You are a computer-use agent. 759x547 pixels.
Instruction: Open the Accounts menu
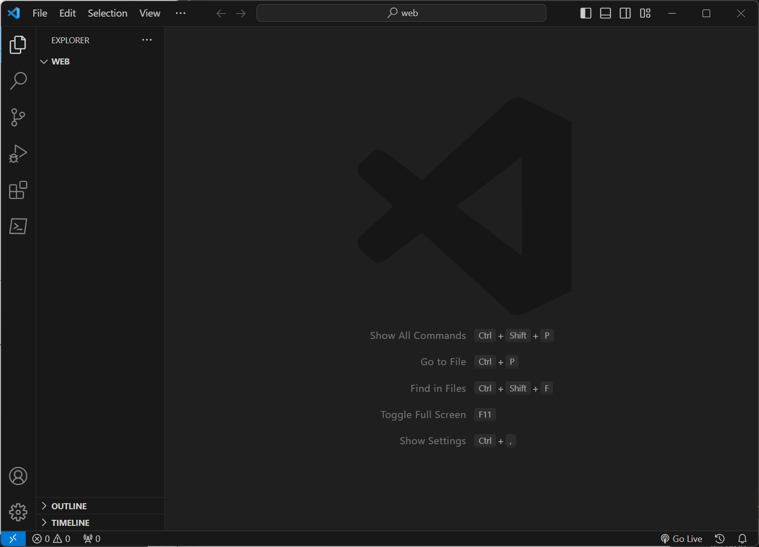click(18, 476)
